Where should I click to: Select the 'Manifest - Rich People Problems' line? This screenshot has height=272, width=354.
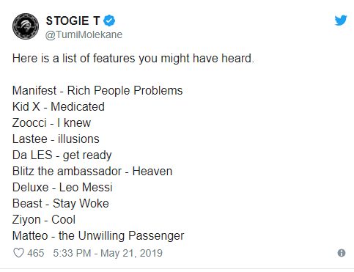pos(97,90)
